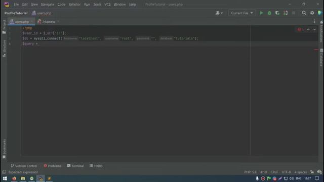
Task: Open IDE settings gear
Action: tap(312, 13)
